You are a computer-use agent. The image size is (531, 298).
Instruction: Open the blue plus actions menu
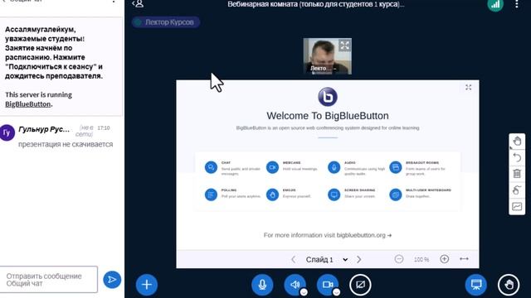click(147, 285)
